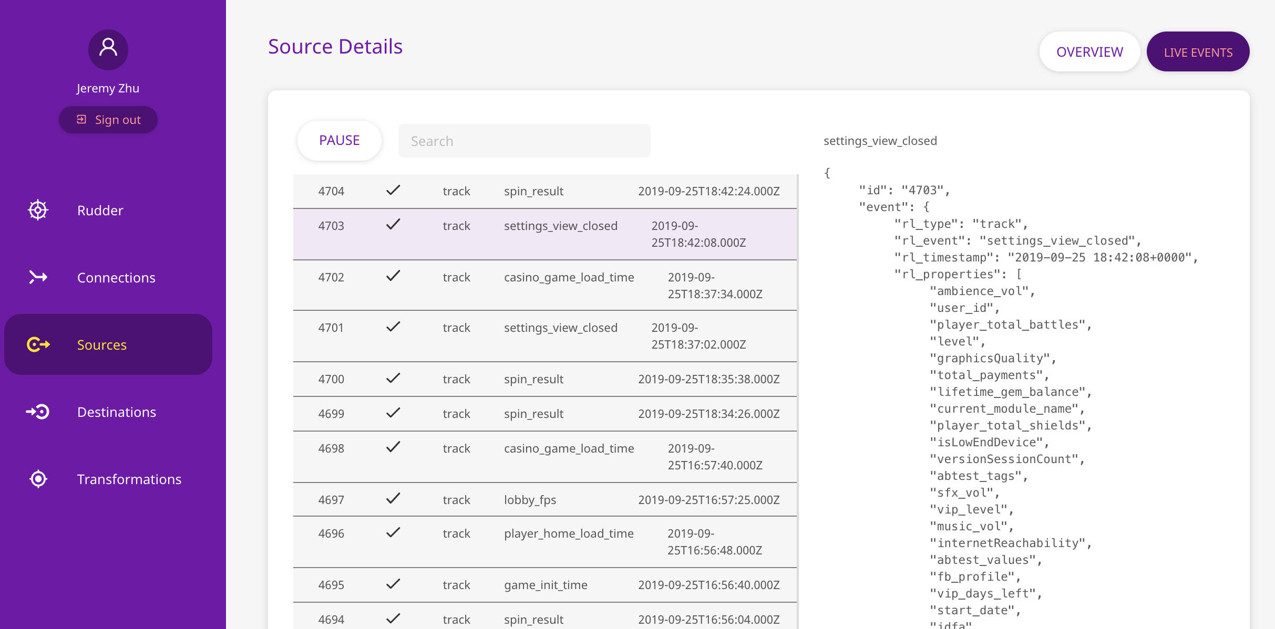Click the sign out door icon
1275x629 pixels.
pyautogui.click(x=81, y=119)
